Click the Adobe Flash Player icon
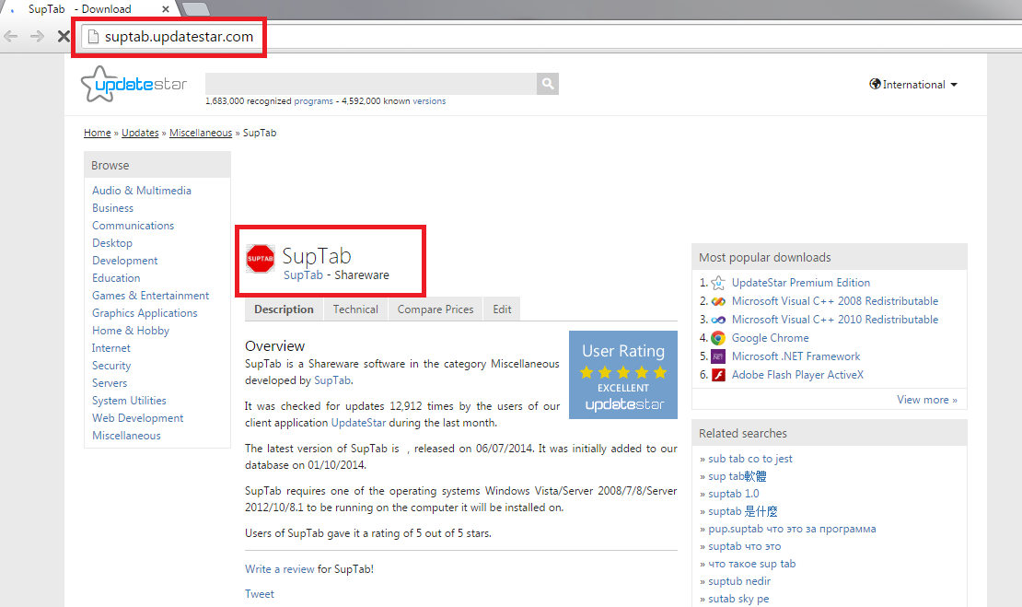This screenshot has height=607, width=1022. click(718, 375)
